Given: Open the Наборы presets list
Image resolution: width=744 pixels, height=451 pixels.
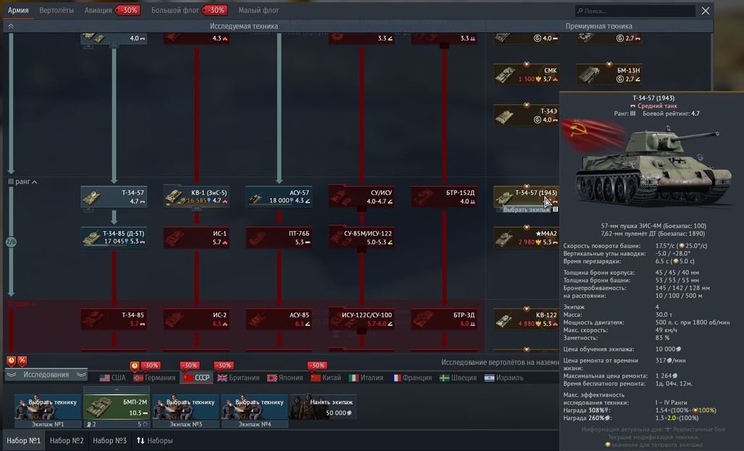Looking at the screenshot, I should [x=155, y=441].
